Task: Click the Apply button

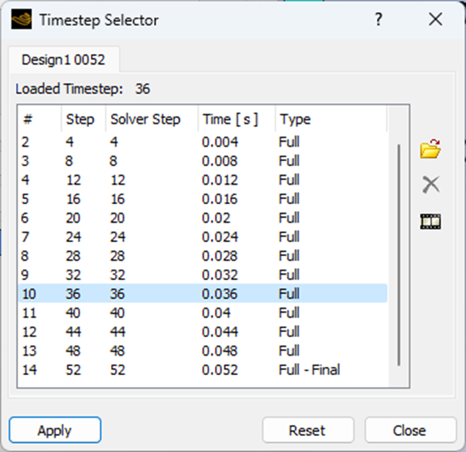Action: 55,430
